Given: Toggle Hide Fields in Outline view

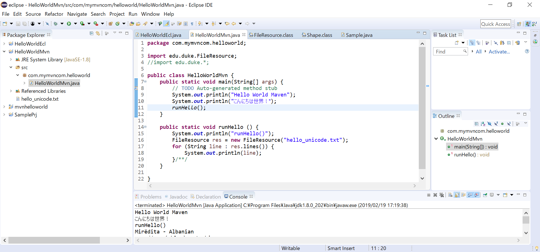Looking at the screenshot, I should [490, 124].
